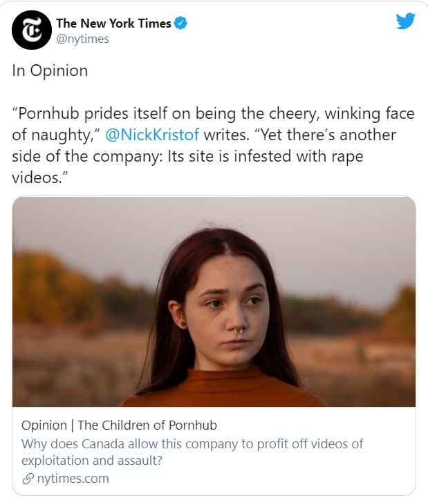Click "Yet there's another" in the tweet
Screen dimensions: 428x498
322,134
